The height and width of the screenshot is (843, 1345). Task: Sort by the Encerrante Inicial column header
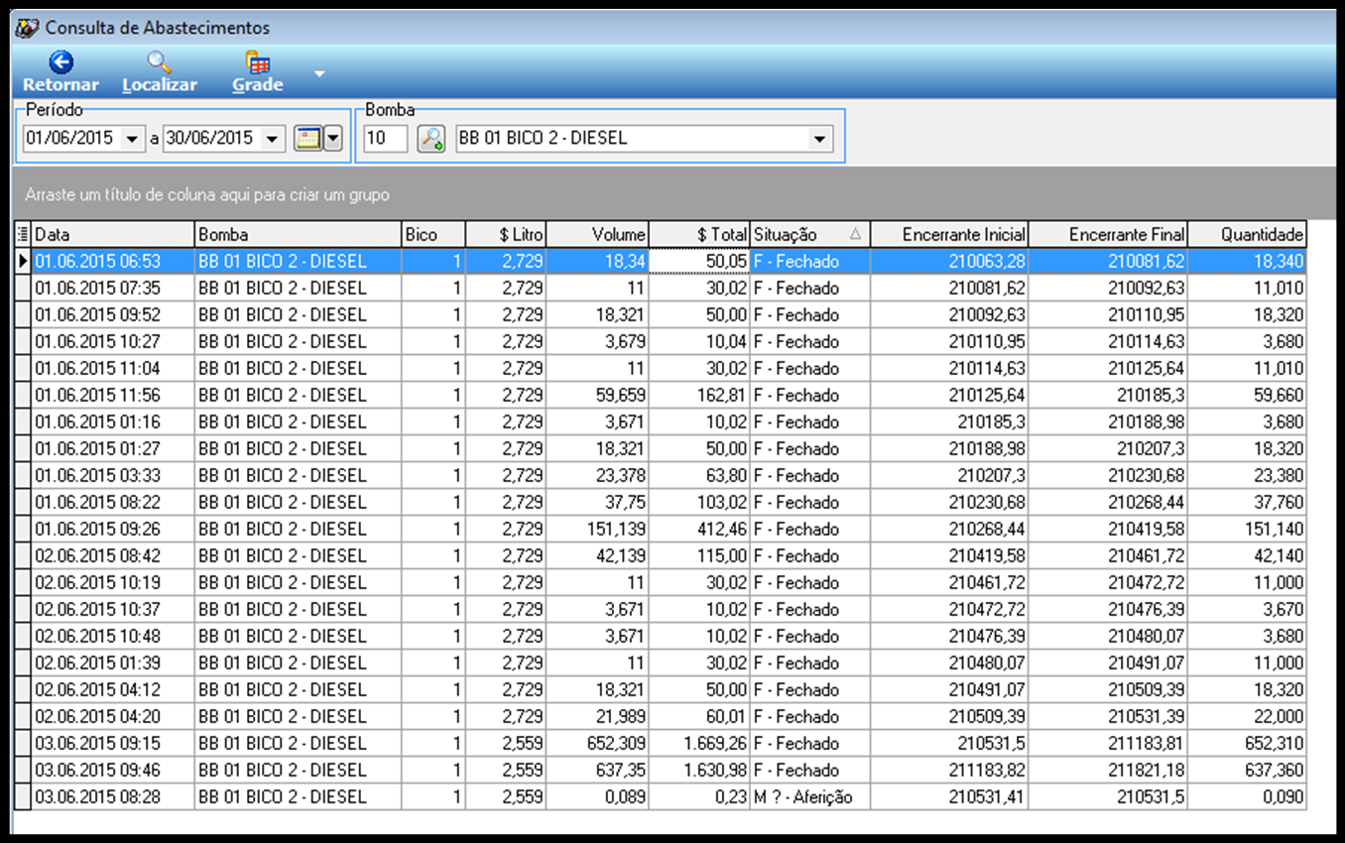coord(949,235)
